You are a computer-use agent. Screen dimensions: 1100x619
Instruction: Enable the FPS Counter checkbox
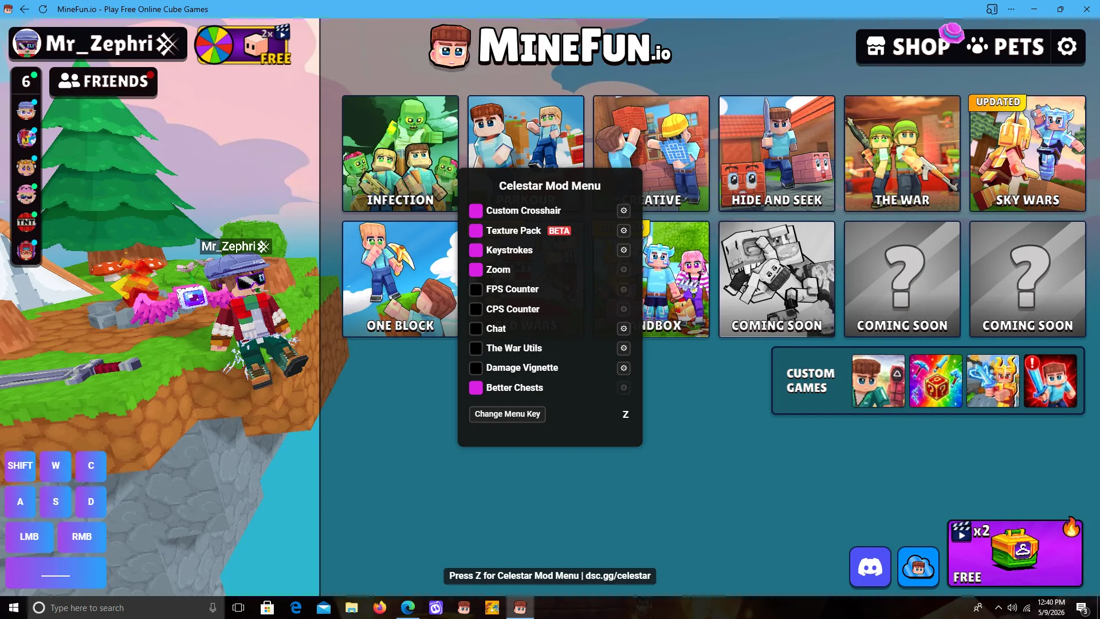[x=476, y=289]
